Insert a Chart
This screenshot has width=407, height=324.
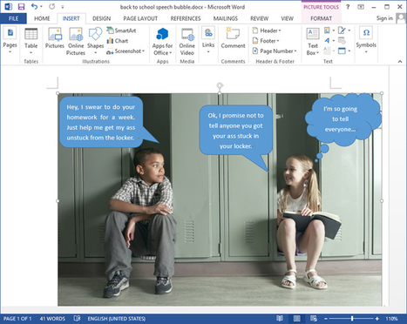(118, 41)
